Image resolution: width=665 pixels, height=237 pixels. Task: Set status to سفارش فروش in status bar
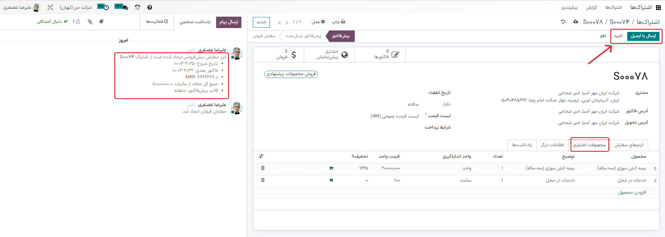264,36
